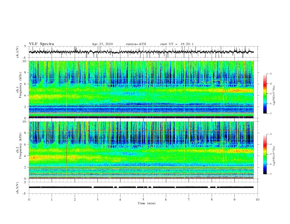The image size is (290, 224).
Task: Click inside the ch.1 spectrogram panel
Action: point(141,89)
